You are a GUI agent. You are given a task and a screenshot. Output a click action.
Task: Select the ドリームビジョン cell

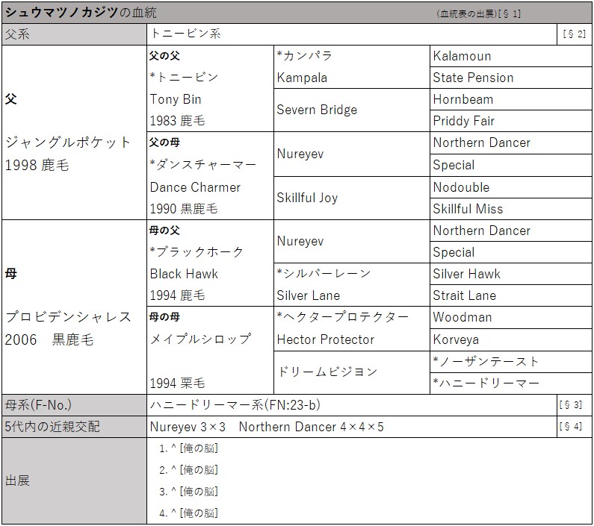pyautogui.click(x=327, y=372)
